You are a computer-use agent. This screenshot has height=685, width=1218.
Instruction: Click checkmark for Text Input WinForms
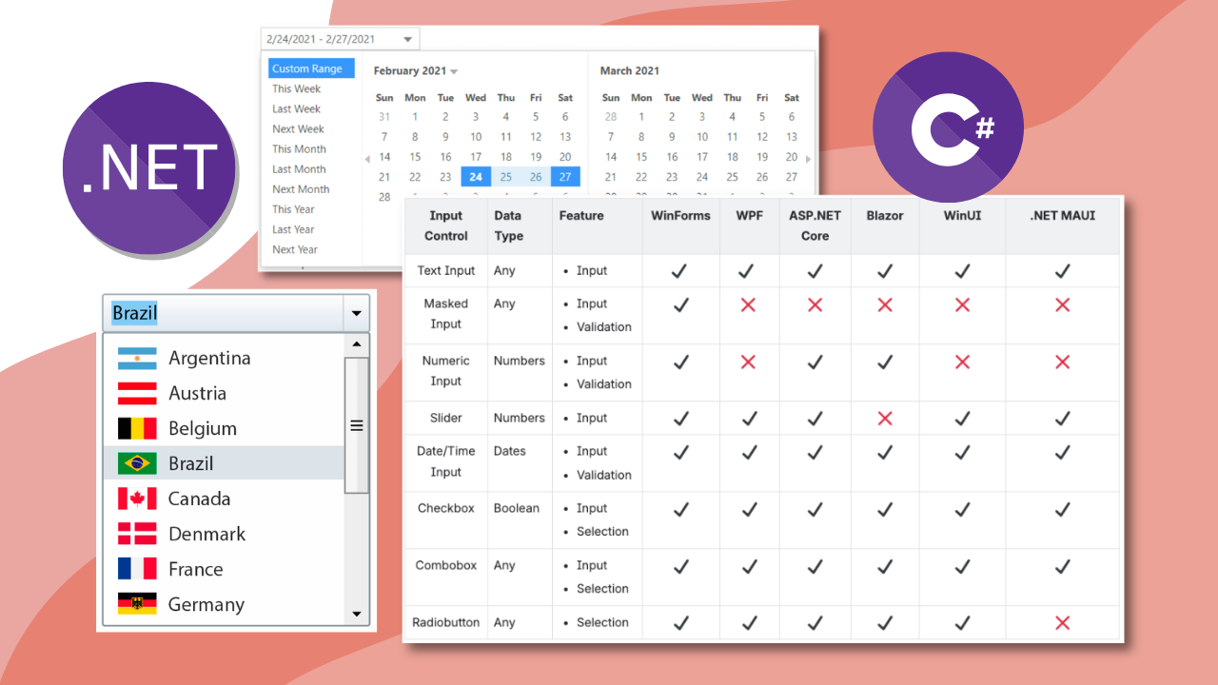tap(680, 271)
